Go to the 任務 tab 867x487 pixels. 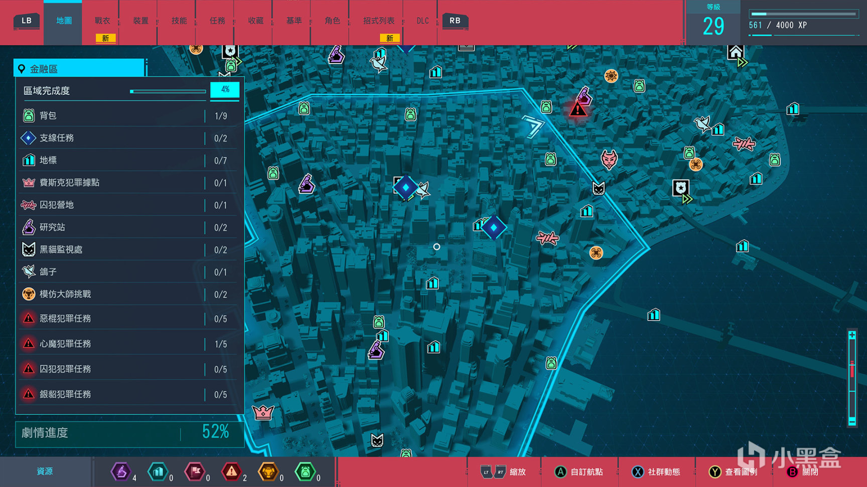[x=217, y=21]
